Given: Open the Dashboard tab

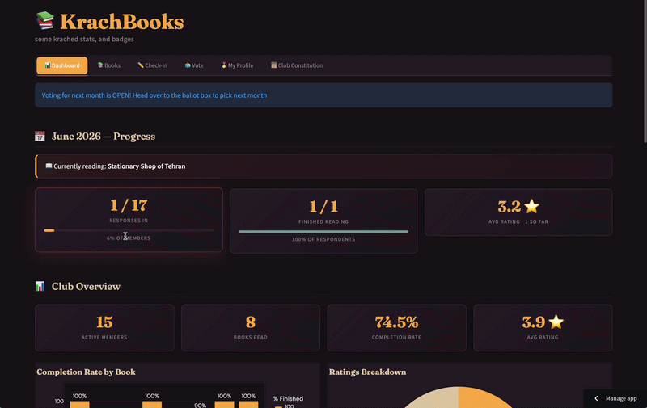Looking at the screenshot, I should tap(62, 65).
